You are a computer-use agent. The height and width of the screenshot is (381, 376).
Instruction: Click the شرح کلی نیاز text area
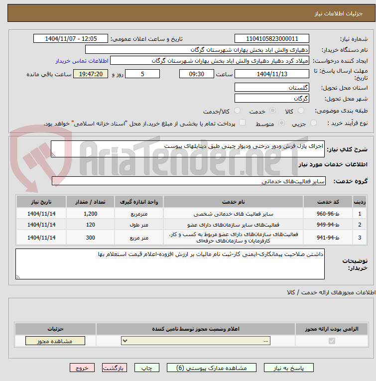pos(188,149)
